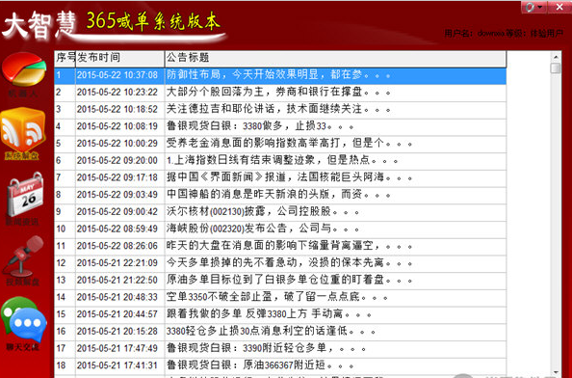Screen dimensions: 572x378
Task: Select row 14 空单3350 announcement
Action: 280,297
